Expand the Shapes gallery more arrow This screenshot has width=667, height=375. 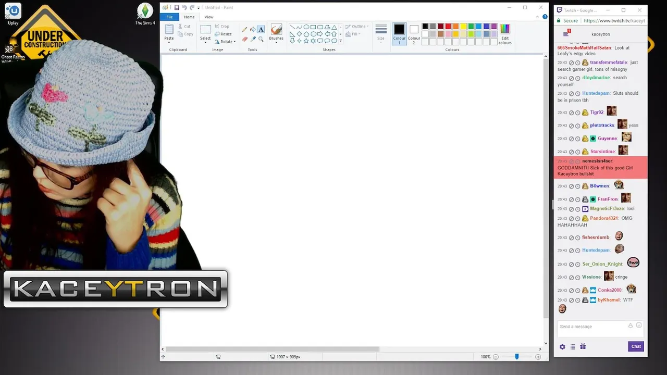(x=341, y=41)
